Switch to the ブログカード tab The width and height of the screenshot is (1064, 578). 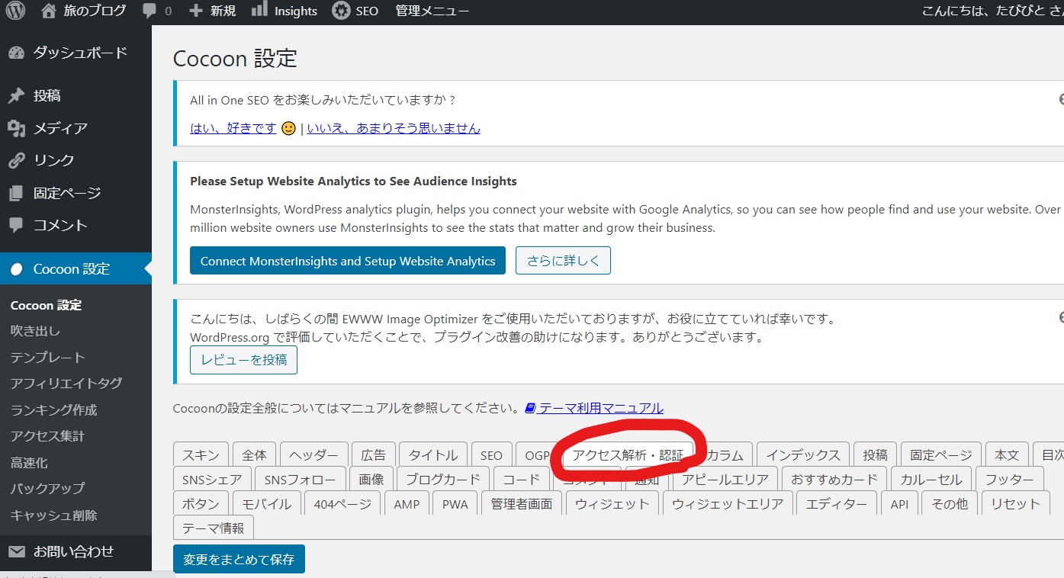tap(443, 480)
